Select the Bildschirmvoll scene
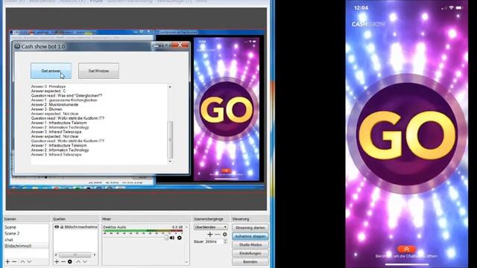The image size is (477, 268). 26,246
